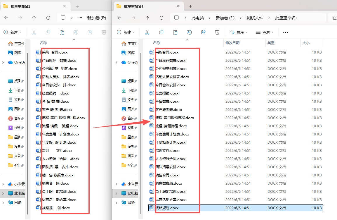Viewport: 337px width, 220px height.
Task: Sort by 大小 column header
Action: point(312,43)
